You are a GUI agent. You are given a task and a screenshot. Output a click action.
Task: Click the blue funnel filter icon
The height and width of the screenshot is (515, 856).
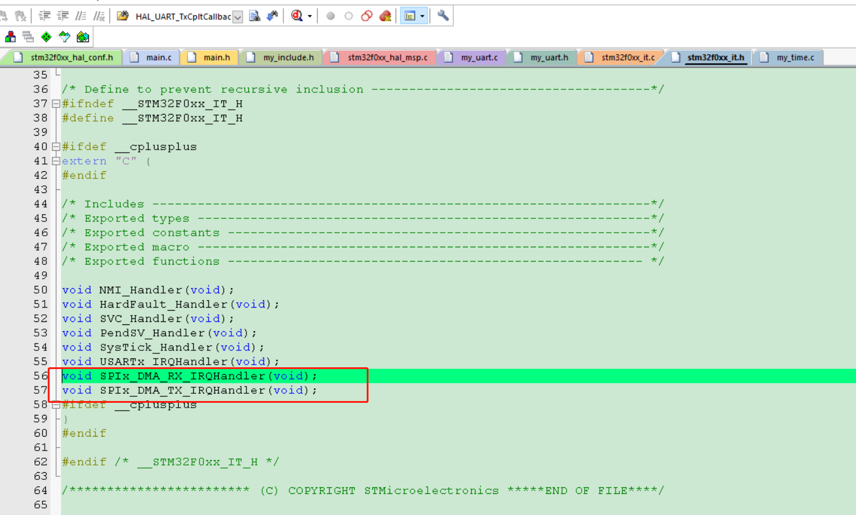(65, 36)
